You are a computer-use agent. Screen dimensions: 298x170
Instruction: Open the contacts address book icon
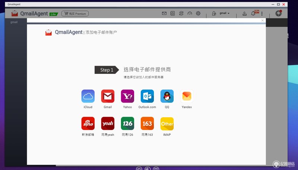coord(172,13)
